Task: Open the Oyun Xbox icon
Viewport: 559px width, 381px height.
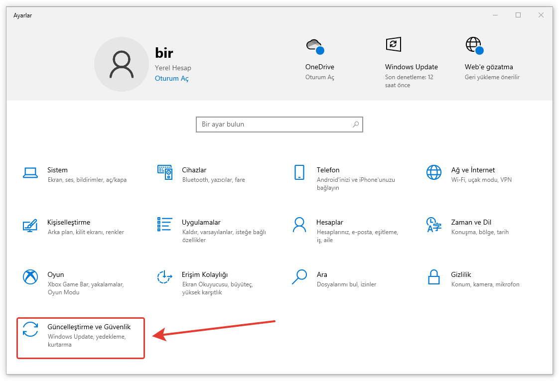Action: (x=30, y=277)
